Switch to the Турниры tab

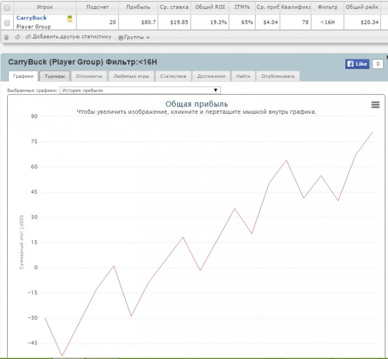click(x=55, y=76)
